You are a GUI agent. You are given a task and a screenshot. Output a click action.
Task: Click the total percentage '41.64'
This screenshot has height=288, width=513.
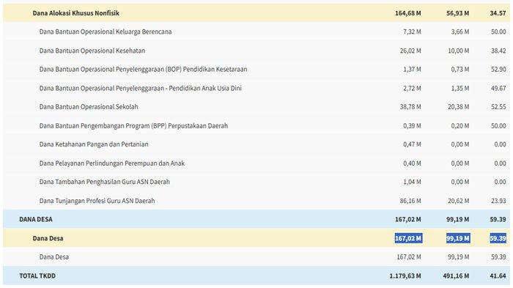pyautogui.click(x=498, y=276)
